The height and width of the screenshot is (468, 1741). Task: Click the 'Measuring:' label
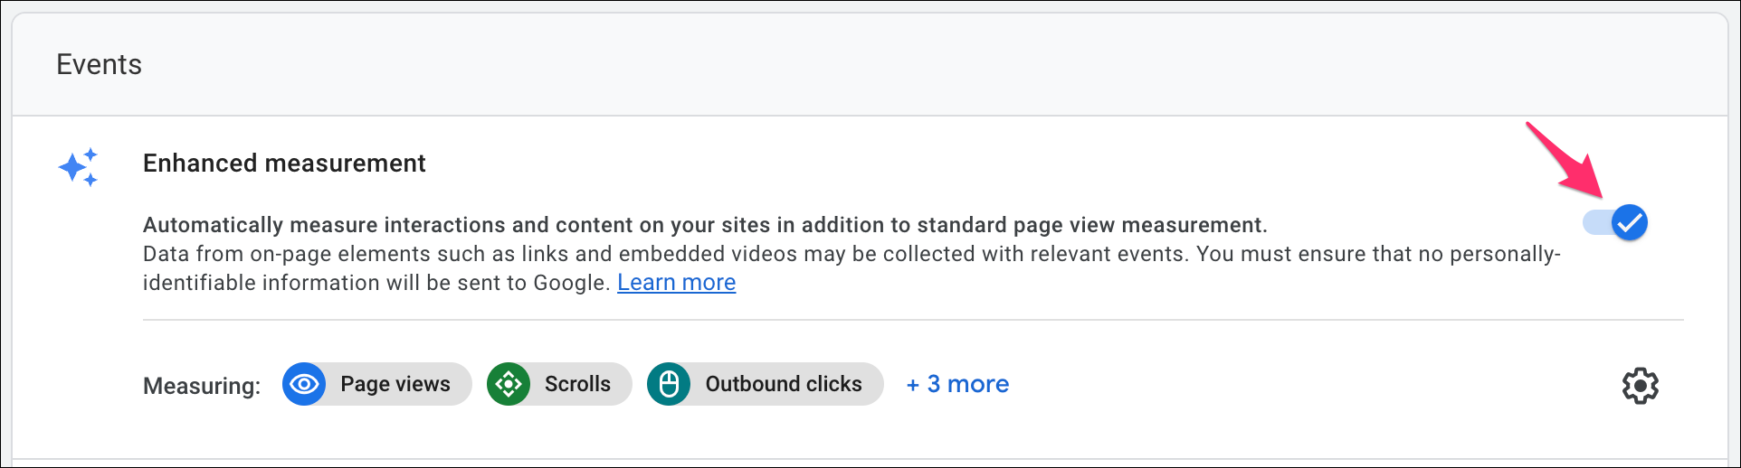tap(202, 386)
